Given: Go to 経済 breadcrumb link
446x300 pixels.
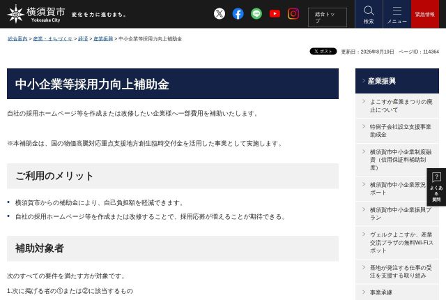Looking at the screenshot, I should tap(83, 38).
